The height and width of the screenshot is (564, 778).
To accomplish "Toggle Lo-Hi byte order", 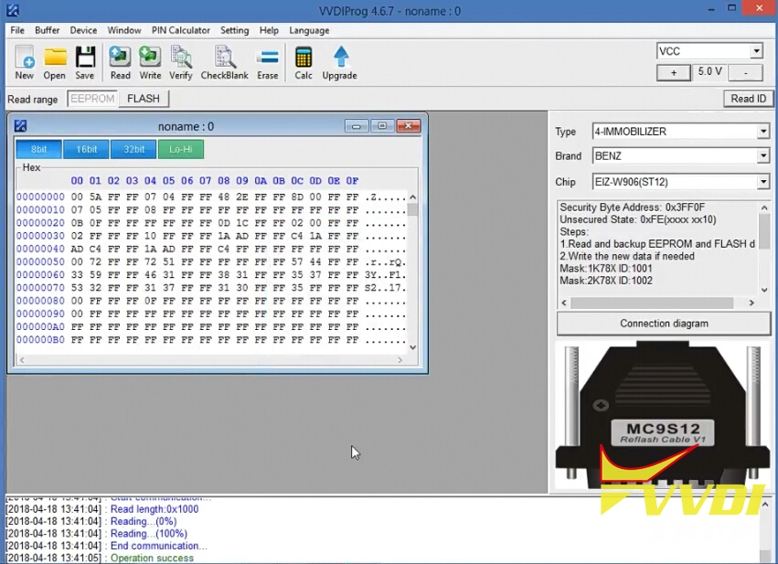I will [181, 149].
